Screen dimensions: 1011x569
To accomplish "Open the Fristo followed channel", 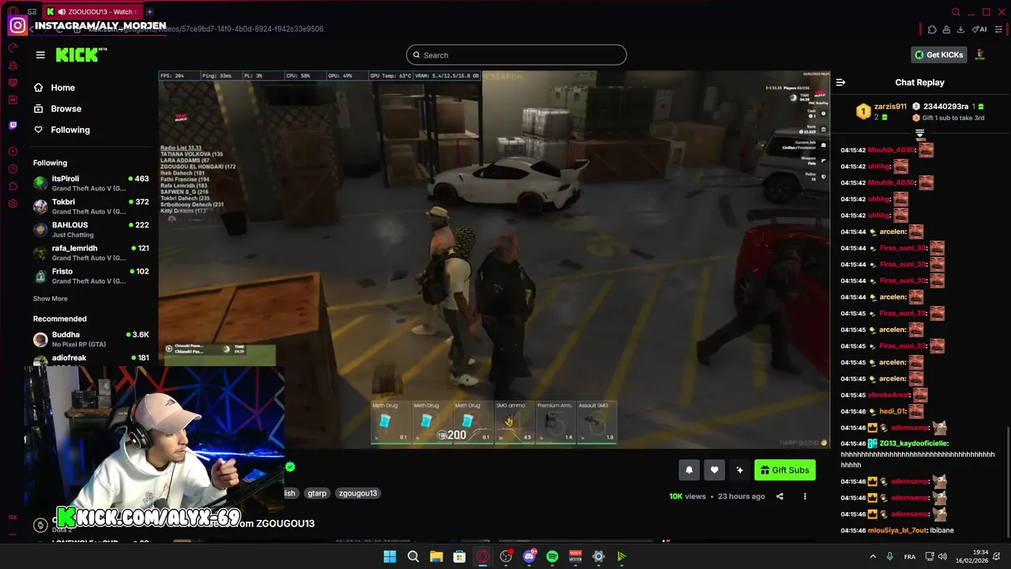I will coord(91,276).
